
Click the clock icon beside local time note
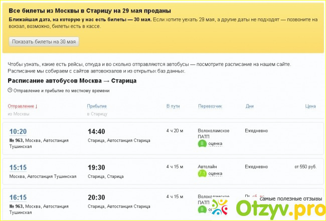point(10,90)
